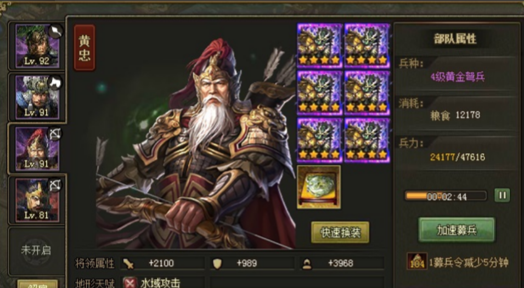Select the Lv. 92 general portrait

point(37,47)
